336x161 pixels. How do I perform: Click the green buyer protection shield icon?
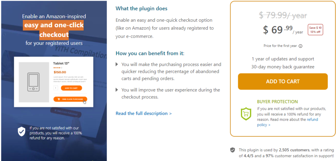click(x=246, y=114)
